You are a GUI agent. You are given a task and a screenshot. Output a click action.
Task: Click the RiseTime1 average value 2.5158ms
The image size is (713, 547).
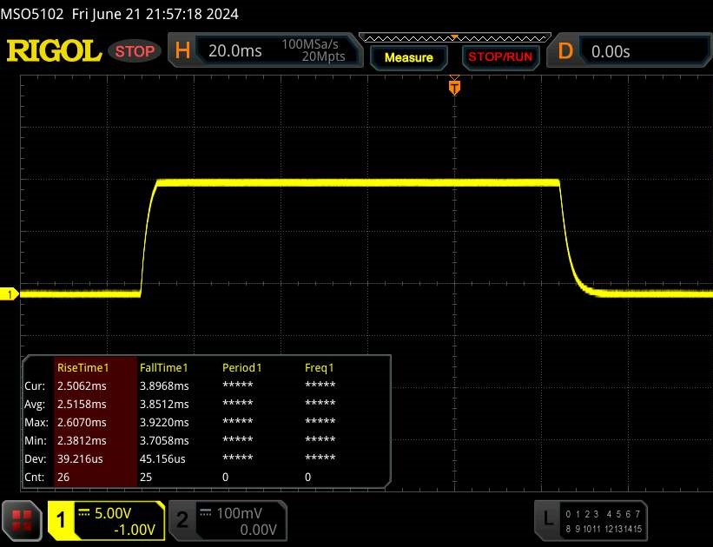pyautogui.click(x=82, y=405)
